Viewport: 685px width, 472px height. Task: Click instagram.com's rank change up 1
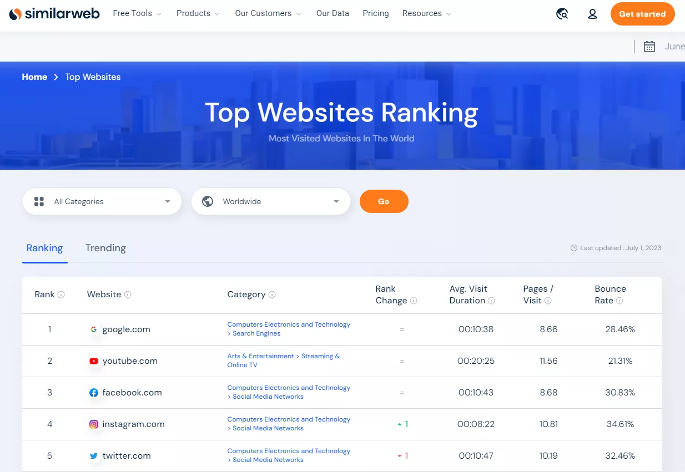click(402, 424)
